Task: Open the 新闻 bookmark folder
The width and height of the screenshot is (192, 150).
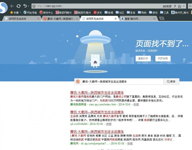Action: 109,12
